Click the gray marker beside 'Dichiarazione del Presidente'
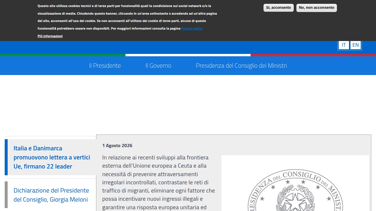 click(x=6, y=195)
